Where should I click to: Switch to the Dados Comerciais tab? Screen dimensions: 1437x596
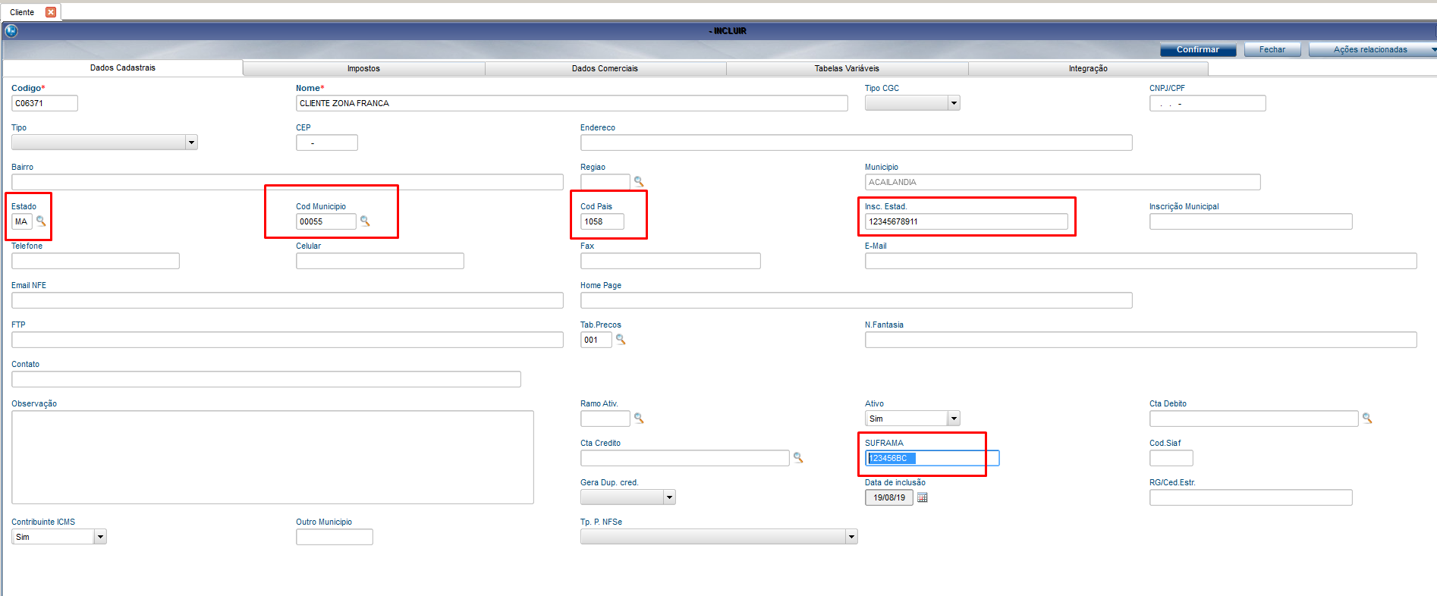point(605,68)
